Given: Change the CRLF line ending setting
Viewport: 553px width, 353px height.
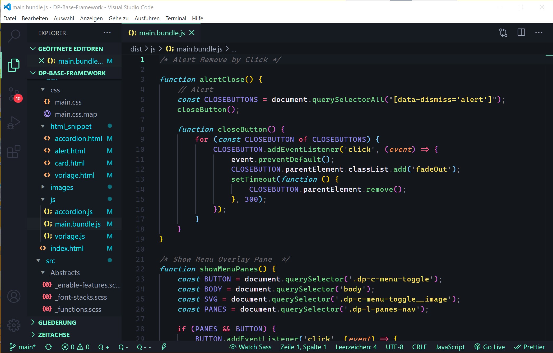Looking at the screenshot, I should (x=419, y=347).
